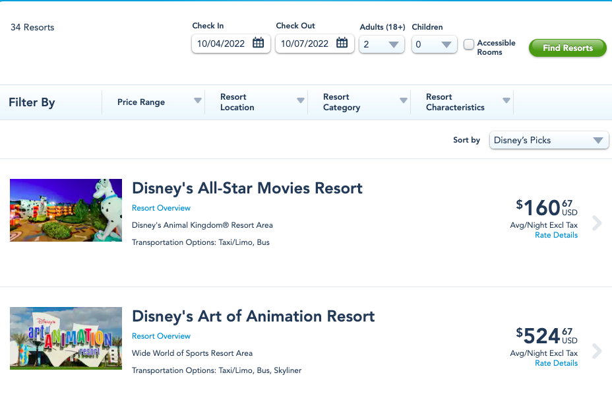View Rate Details for All-Star Movies Resort
612x408 pixels.
(x=556, y=235)
